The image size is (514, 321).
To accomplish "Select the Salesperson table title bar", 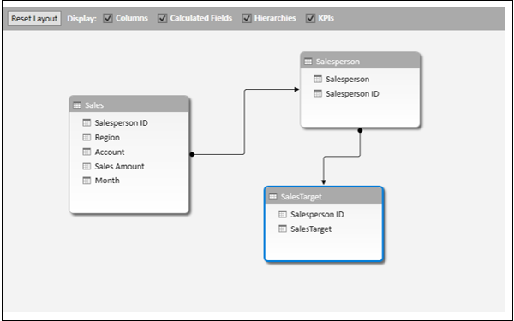I will (360, 61).
